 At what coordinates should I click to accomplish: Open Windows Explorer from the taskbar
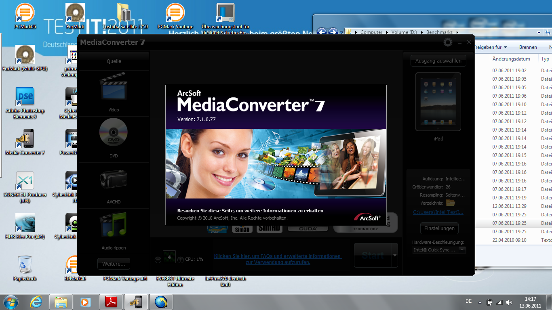61,302
